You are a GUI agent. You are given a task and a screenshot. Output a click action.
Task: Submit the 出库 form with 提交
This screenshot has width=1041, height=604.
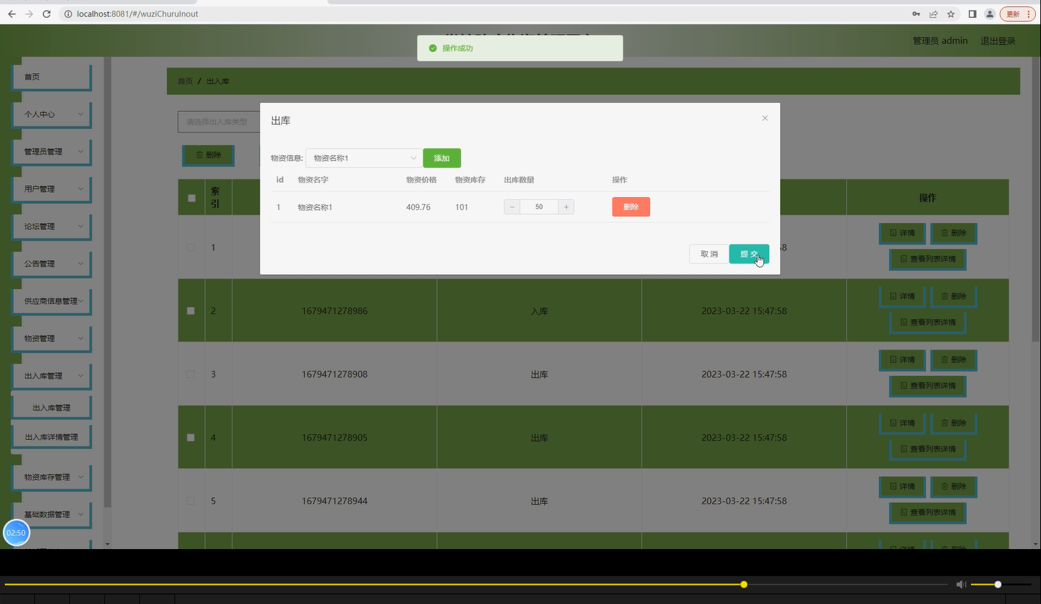pos(749,254)
